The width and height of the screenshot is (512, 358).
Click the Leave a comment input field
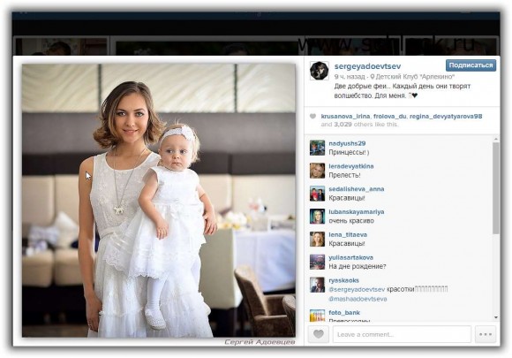point(402,334)
